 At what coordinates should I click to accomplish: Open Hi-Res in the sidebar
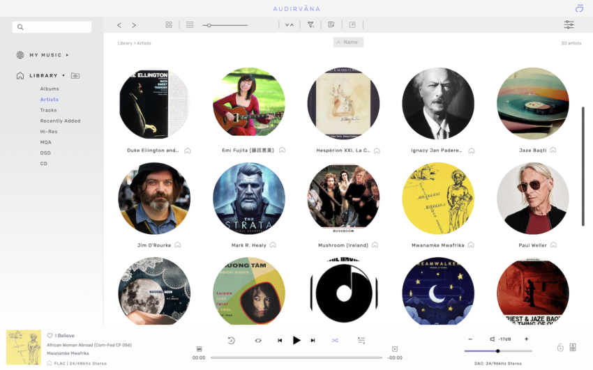click(49, 132)
